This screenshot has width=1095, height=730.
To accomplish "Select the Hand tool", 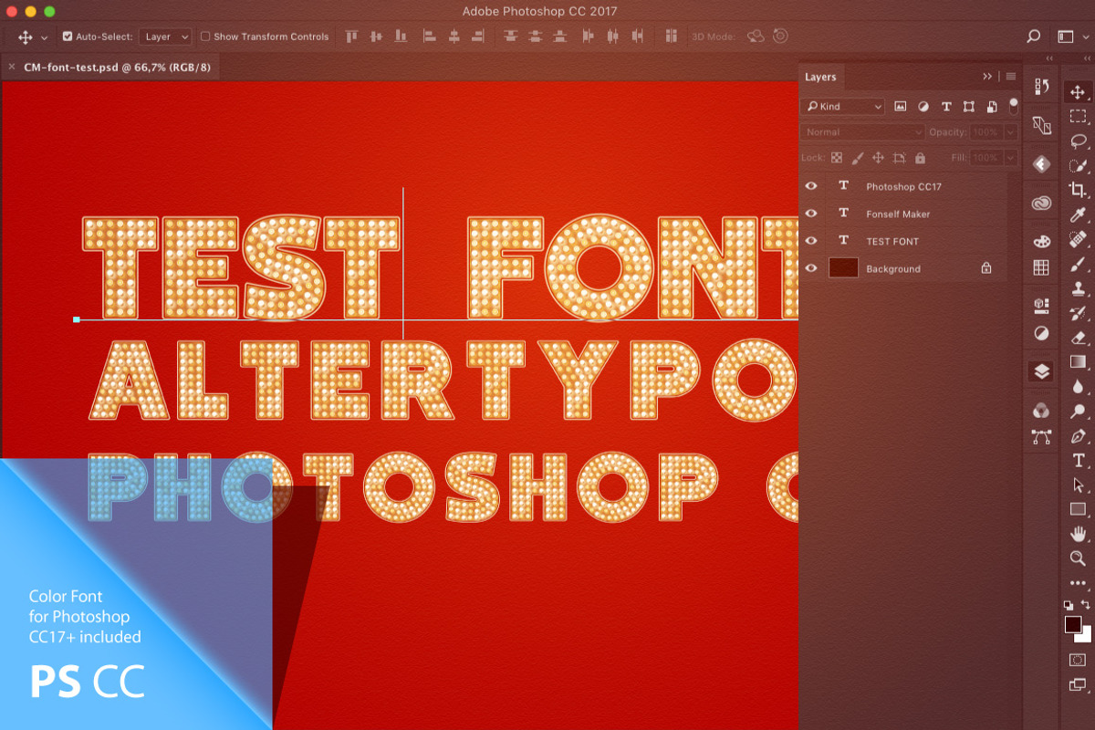I will point(1078,534).
